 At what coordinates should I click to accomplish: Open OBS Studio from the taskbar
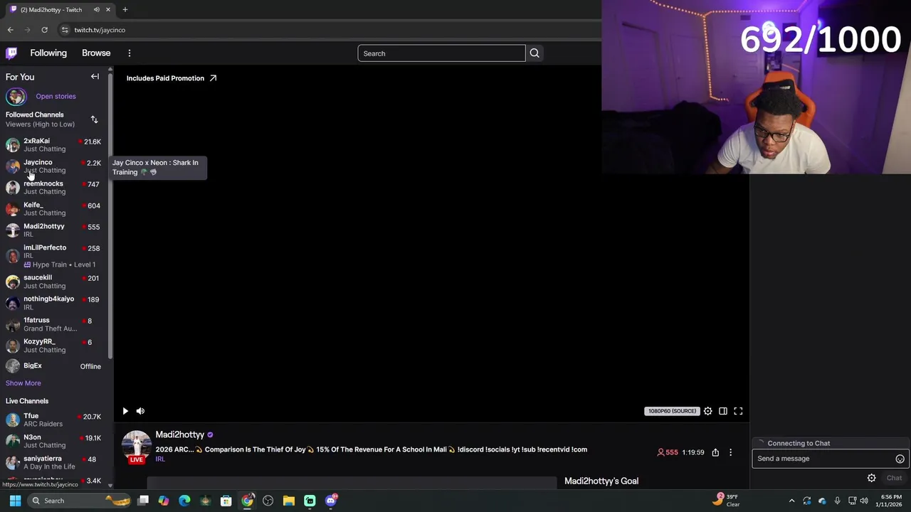coord(268,501)
